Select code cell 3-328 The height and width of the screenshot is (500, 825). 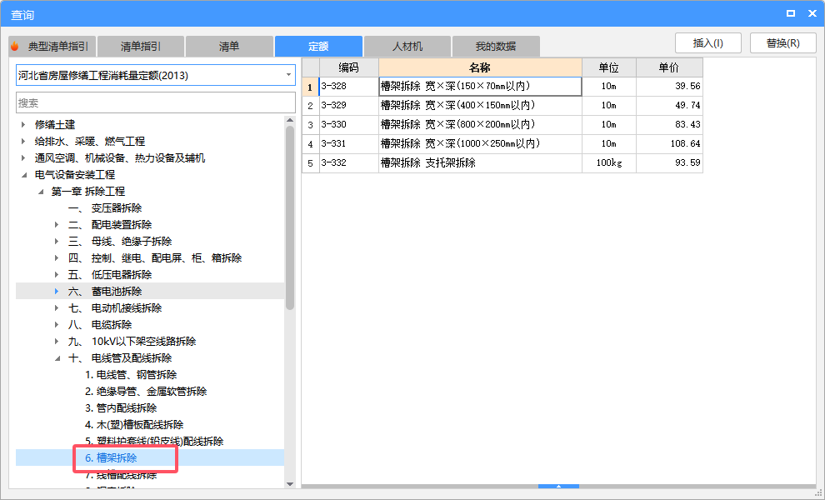click(x=349, y=87)
